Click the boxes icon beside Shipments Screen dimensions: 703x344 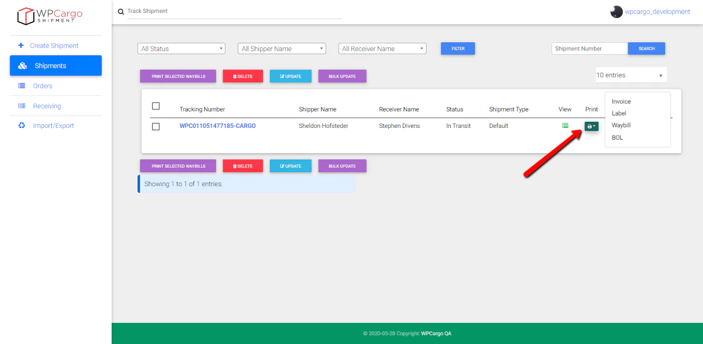pos(22,65)
